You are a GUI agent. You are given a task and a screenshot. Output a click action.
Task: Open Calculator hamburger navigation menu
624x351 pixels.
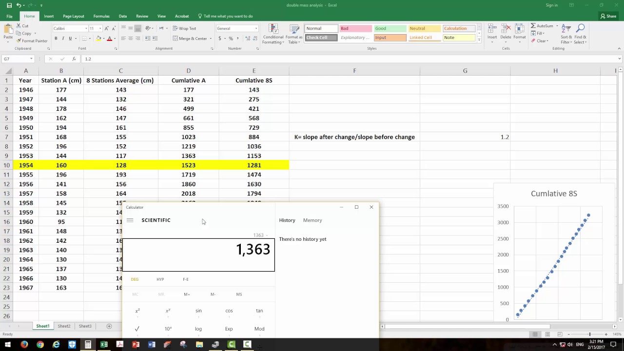130,220
